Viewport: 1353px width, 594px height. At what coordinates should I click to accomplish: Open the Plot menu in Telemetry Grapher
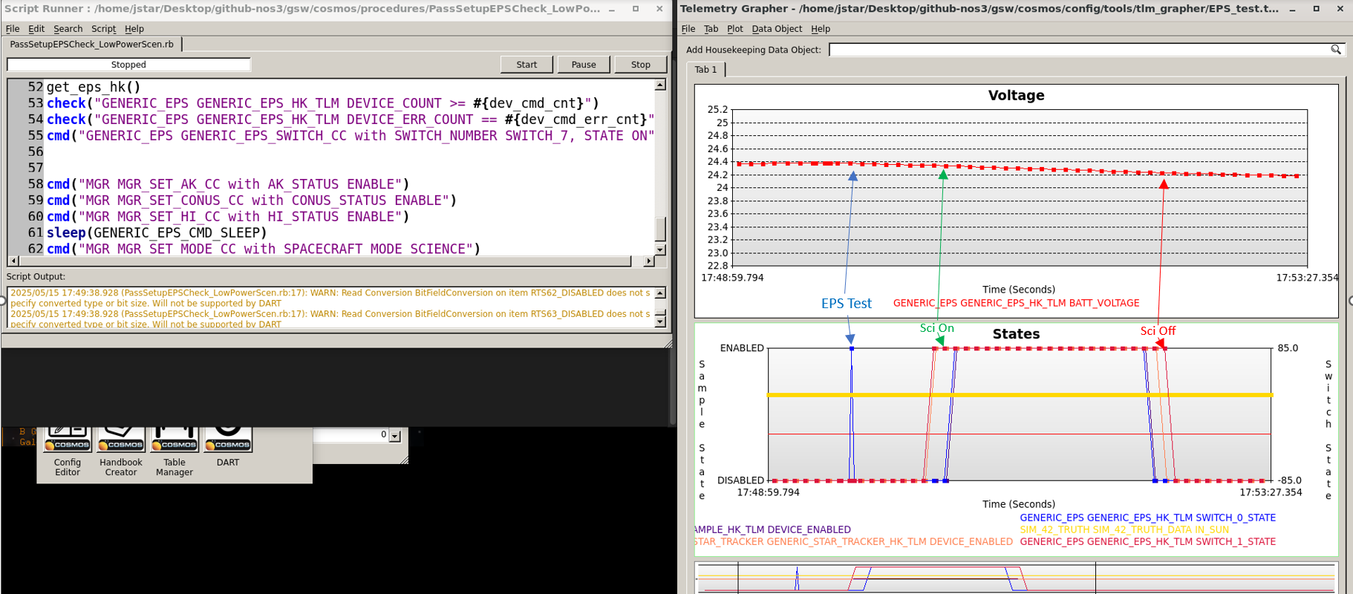coord(735,29)
